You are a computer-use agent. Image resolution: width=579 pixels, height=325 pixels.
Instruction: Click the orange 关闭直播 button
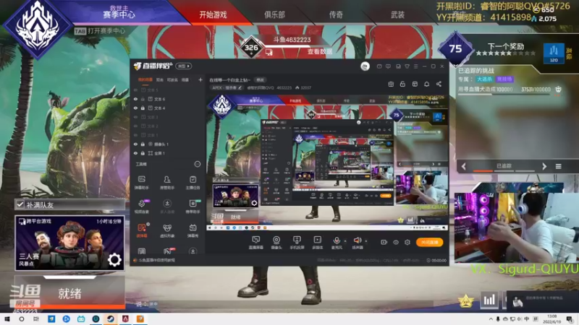tap(429, 242)
